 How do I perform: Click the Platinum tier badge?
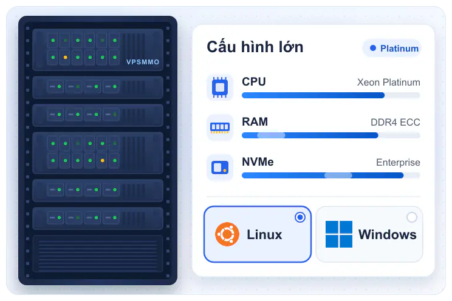[392, 48]
